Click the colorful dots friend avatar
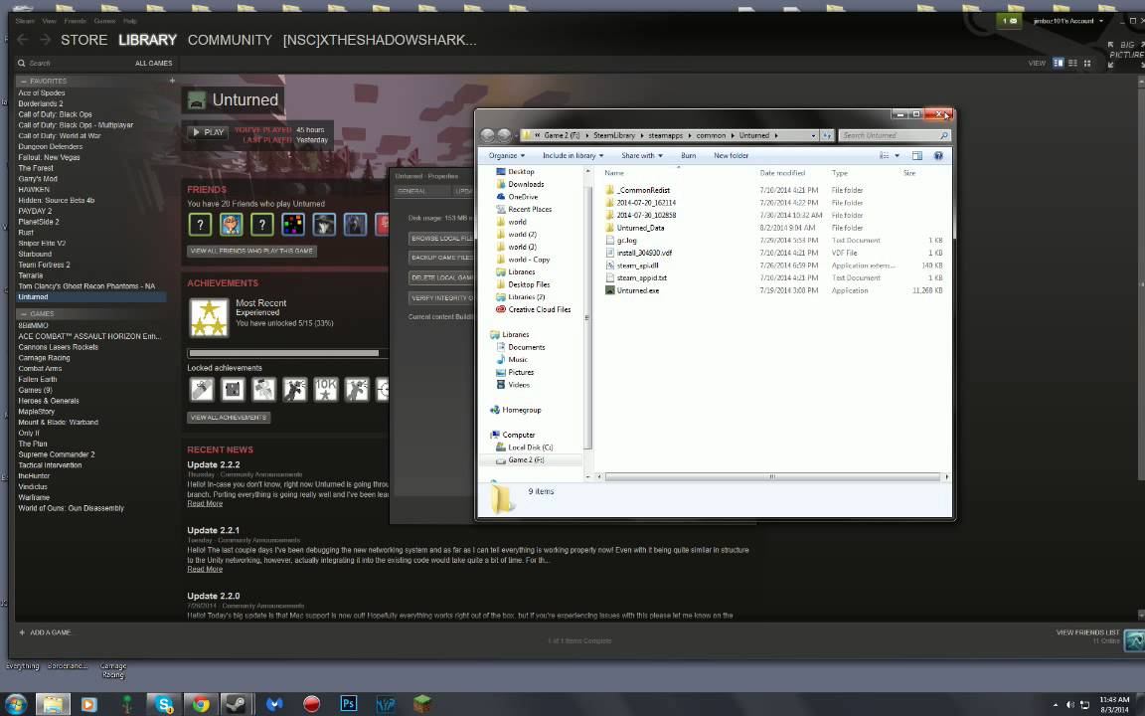 coord(293,225)
